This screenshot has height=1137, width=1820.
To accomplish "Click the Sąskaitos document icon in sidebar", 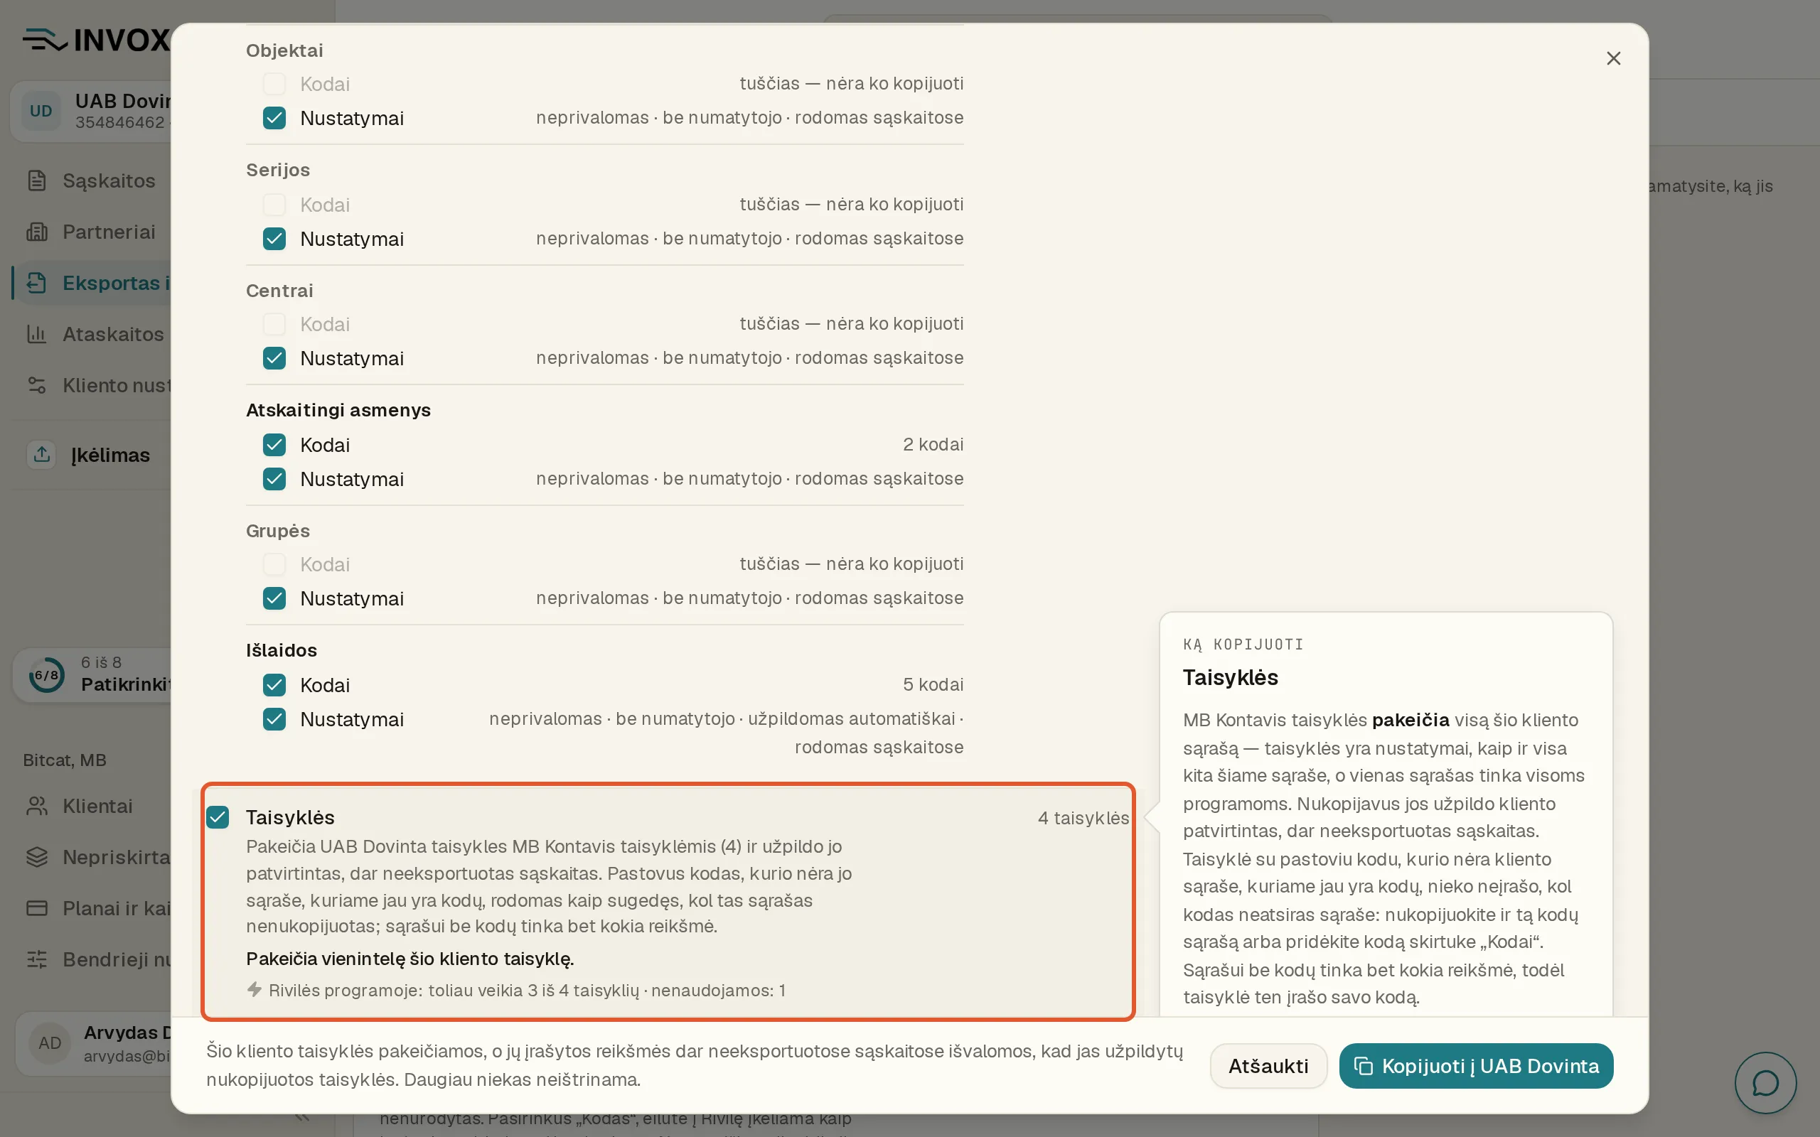I will (37, 180).
